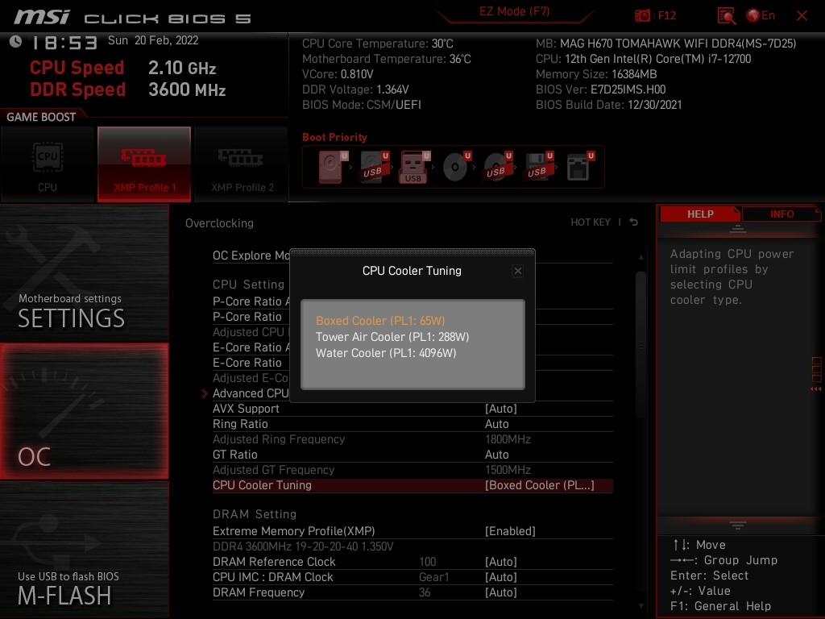Toggle the CPU Game Boost button
This screenshot has height=619, width=825.
(48, 164)
